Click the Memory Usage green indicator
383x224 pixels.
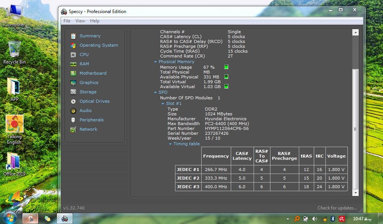226,67
